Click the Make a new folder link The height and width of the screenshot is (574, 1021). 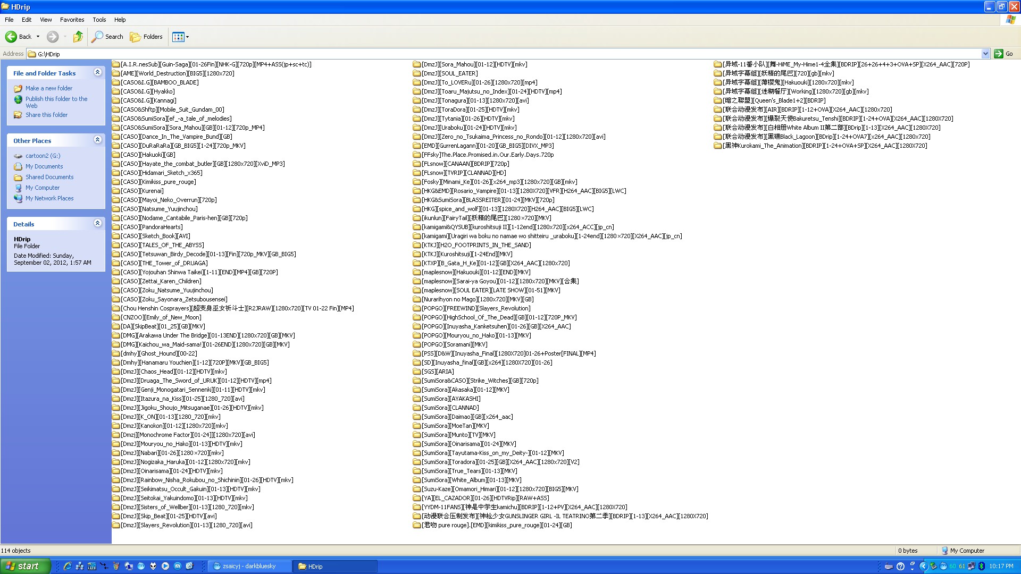49,88
